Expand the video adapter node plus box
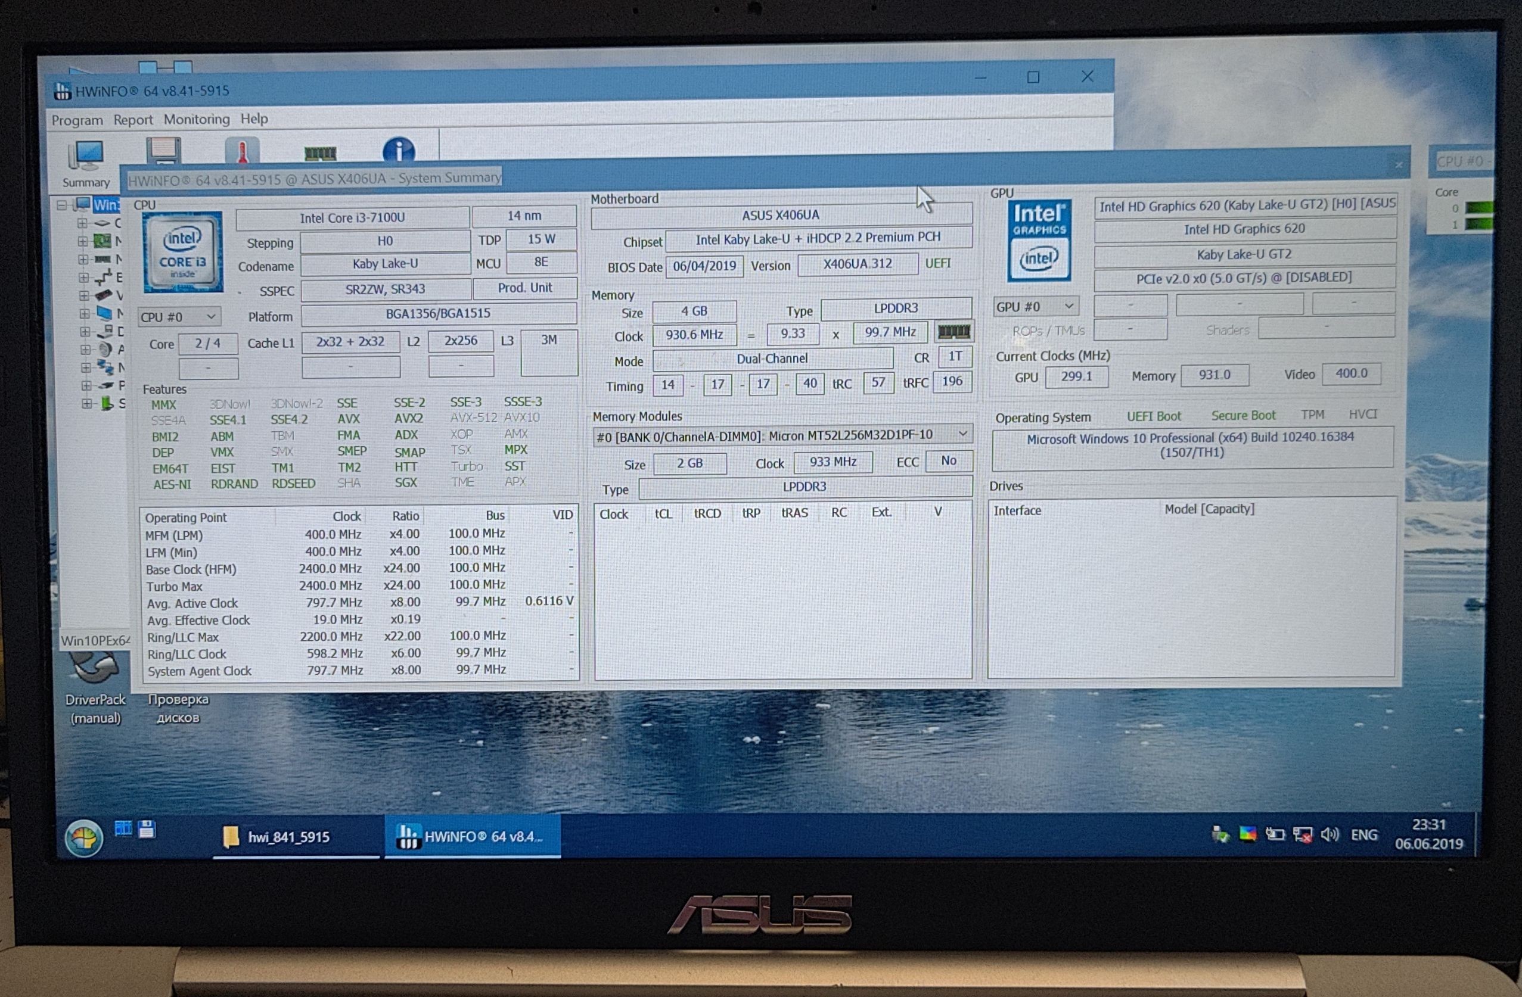This screenshot has height=997, width=1522. 84,295
